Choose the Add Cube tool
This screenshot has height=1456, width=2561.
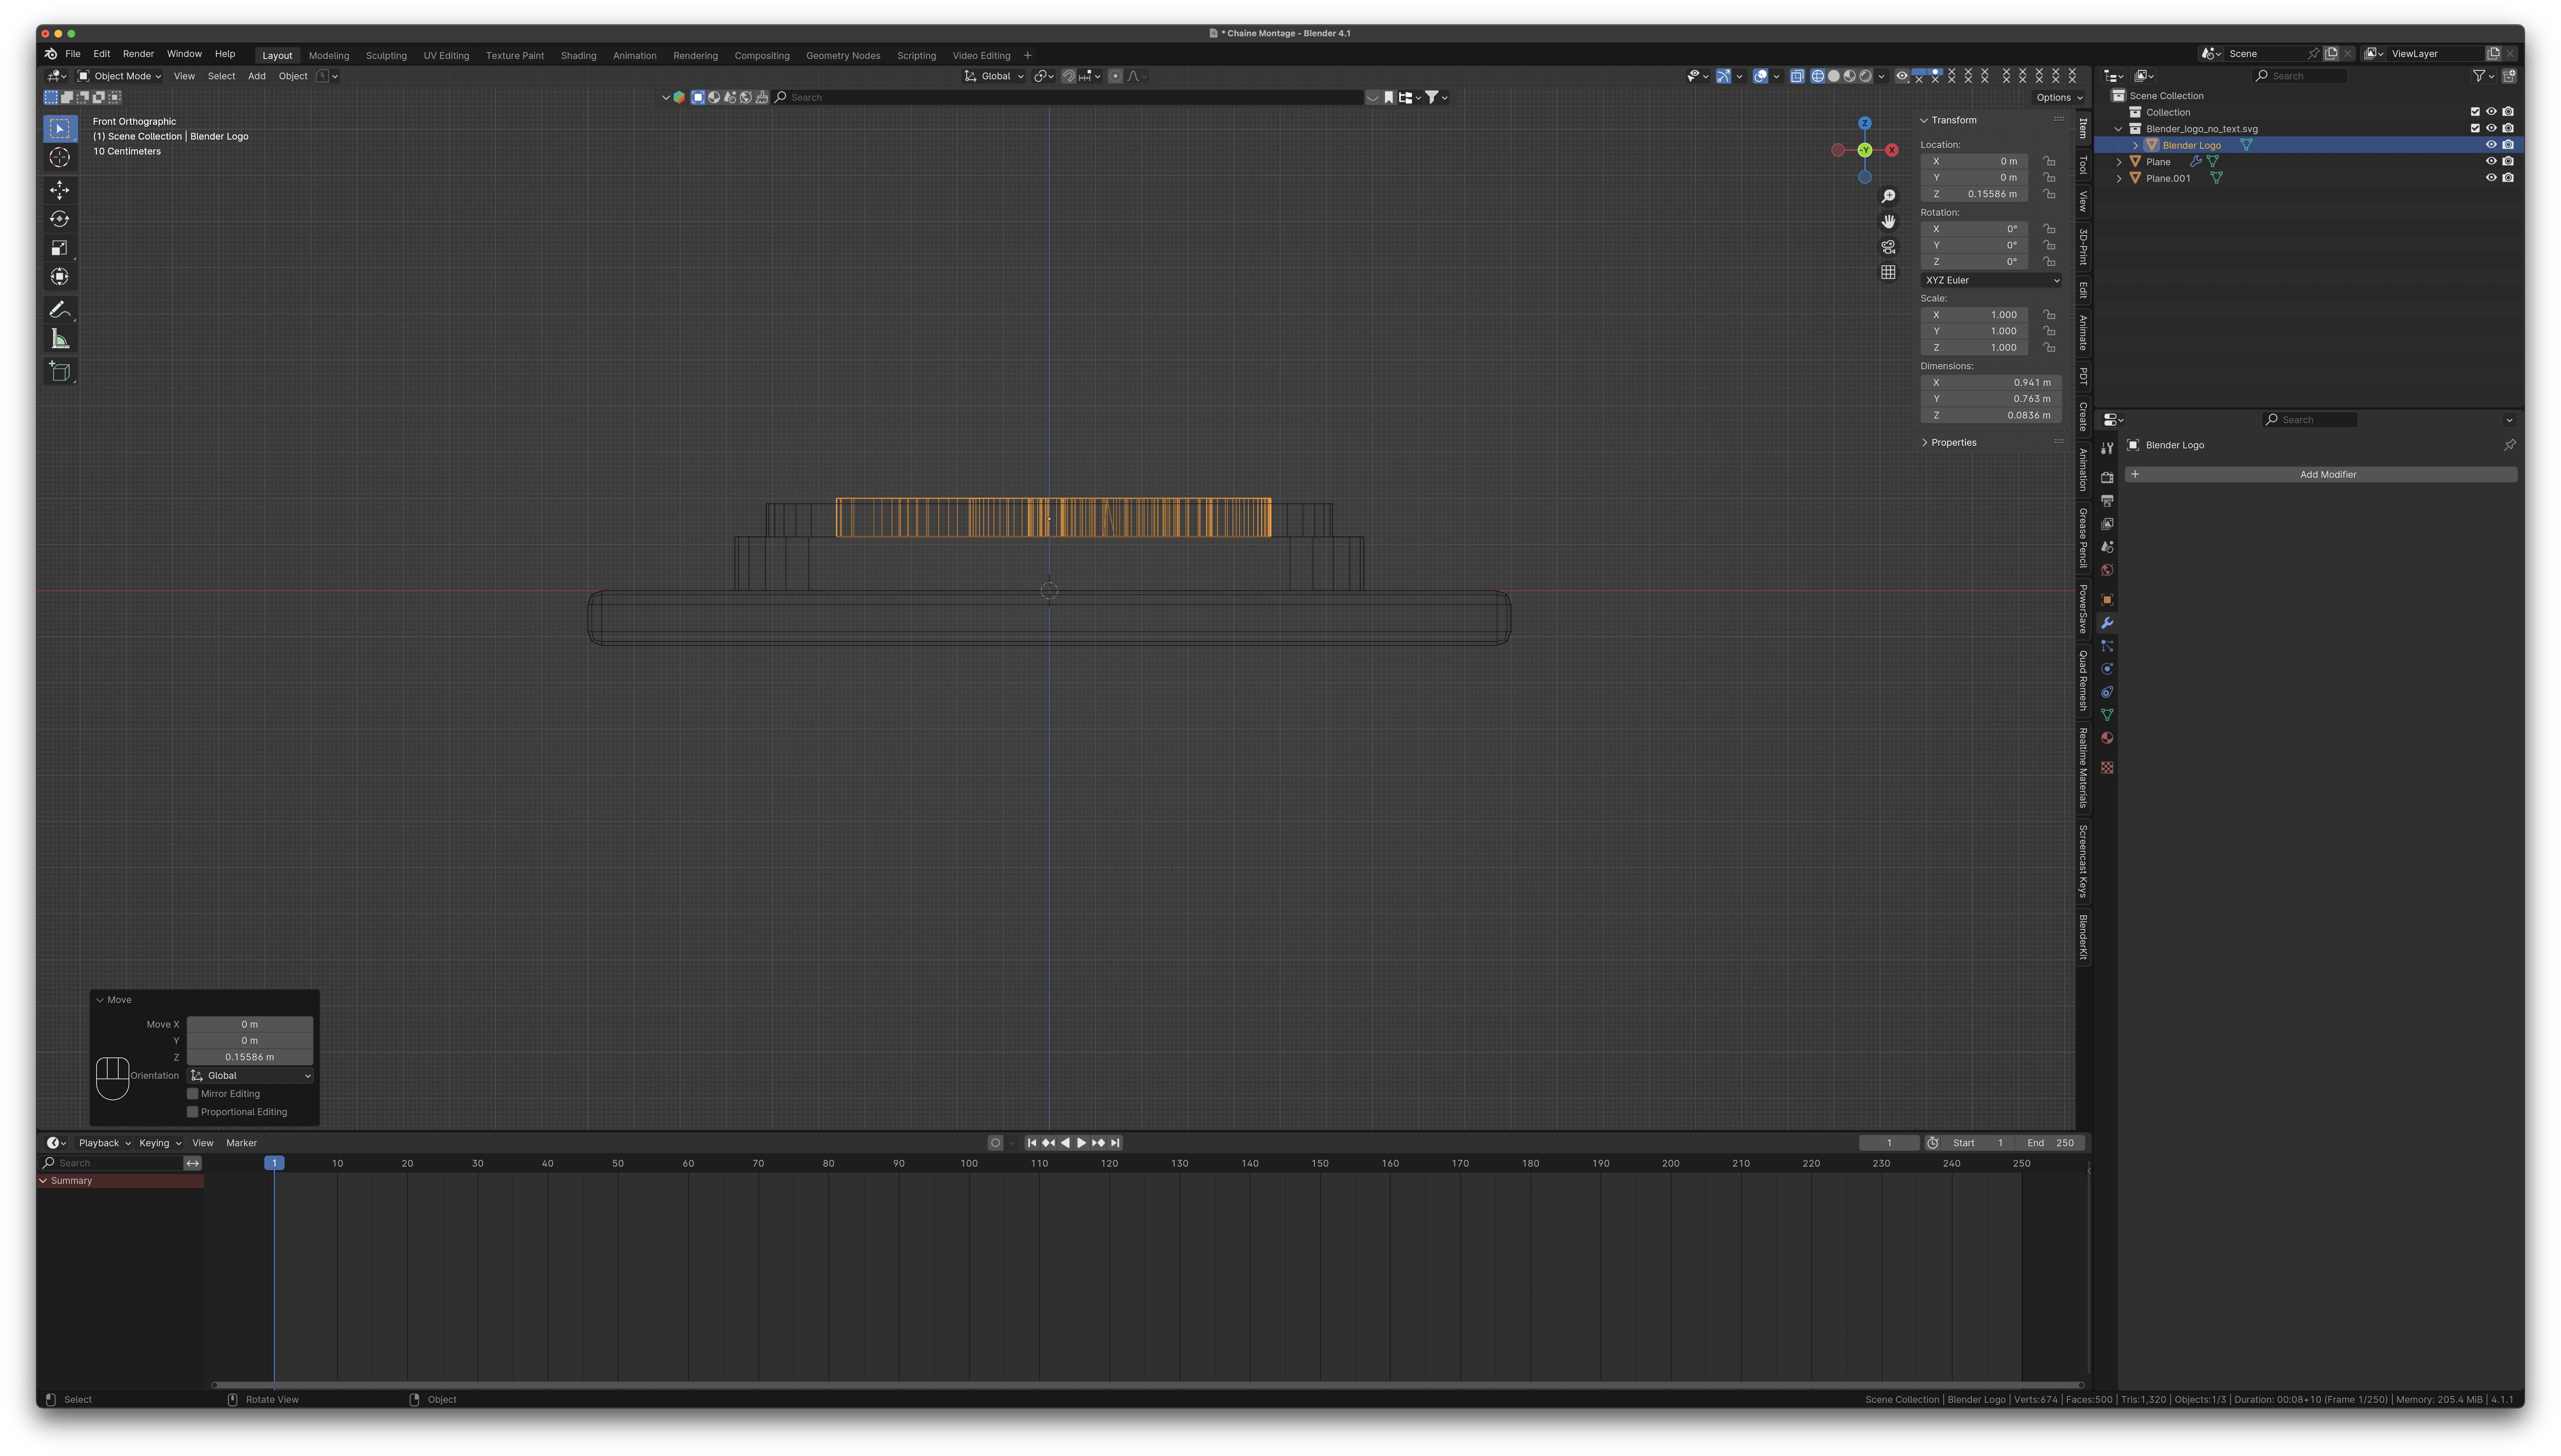click(x=60, y=372)
